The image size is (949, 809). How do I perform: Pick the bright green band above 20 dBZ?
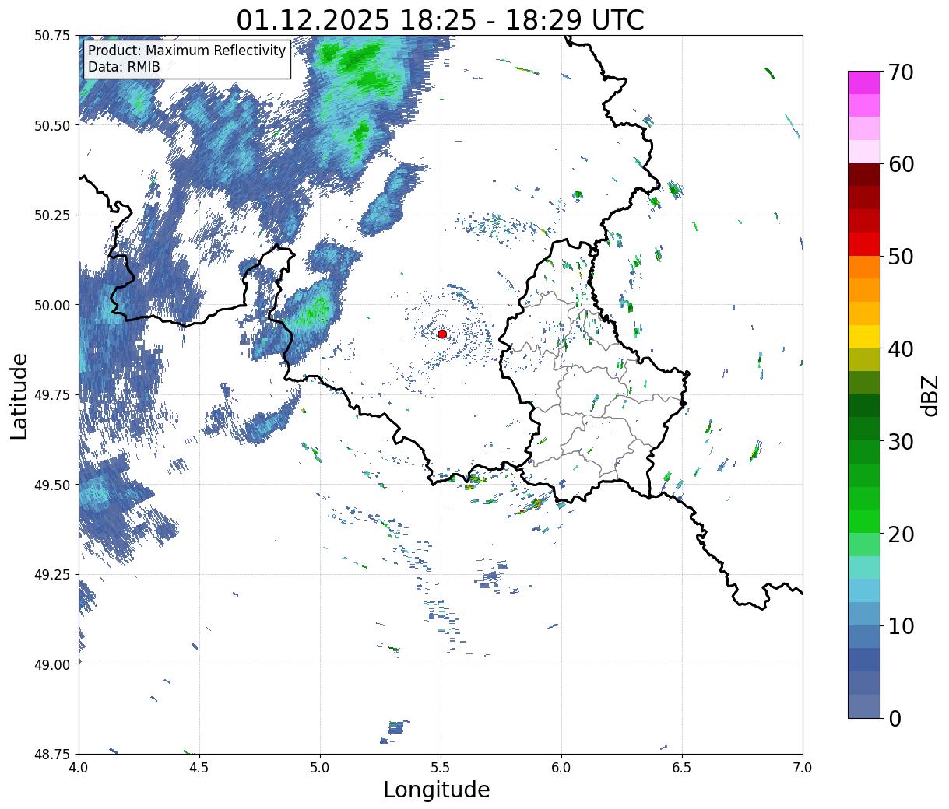(864, 520)
